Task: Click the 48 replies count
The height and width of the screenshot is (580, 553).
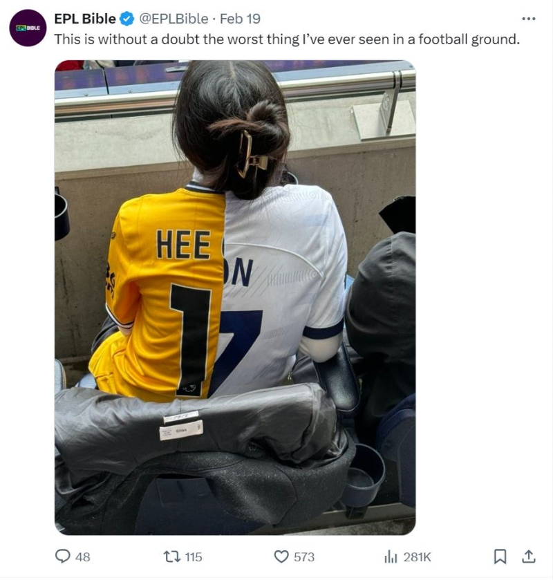Action: click(x=83, y=556)
